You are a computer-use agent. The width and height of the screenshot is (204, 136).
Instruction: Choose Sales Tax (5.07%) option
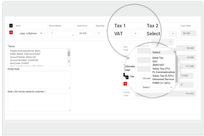(x=163, y=75)
